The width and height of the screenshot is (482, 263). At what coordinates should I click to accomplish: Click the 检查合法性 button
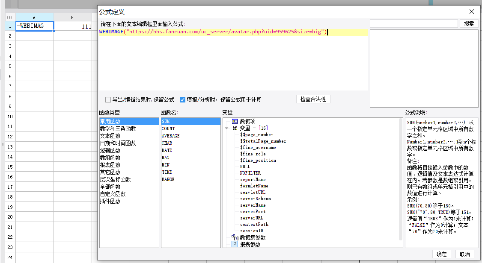pyautogui.click(x=313, y=99)
